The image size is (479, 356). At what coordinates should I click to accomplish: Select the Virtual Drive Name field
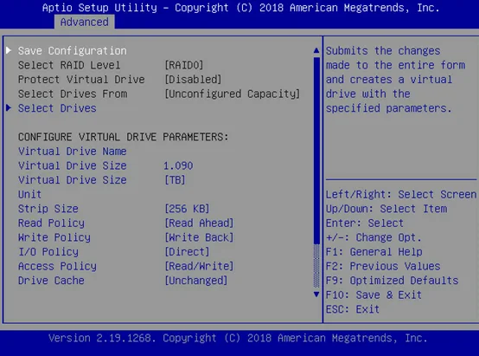pyautogui.click(x=73, y=152)
